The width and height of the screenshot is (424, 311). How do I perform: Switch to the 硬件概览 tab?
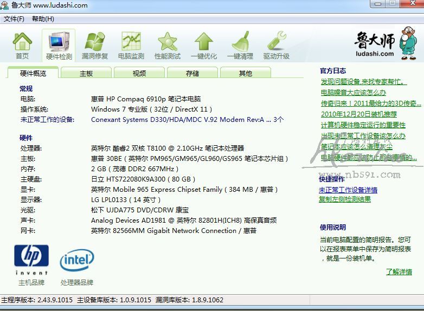tap(33, 73)
